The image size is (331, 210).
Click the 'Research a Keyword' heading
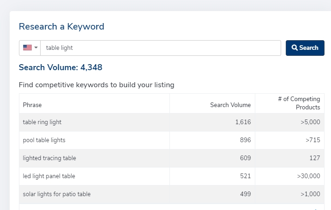pos(61,26)
